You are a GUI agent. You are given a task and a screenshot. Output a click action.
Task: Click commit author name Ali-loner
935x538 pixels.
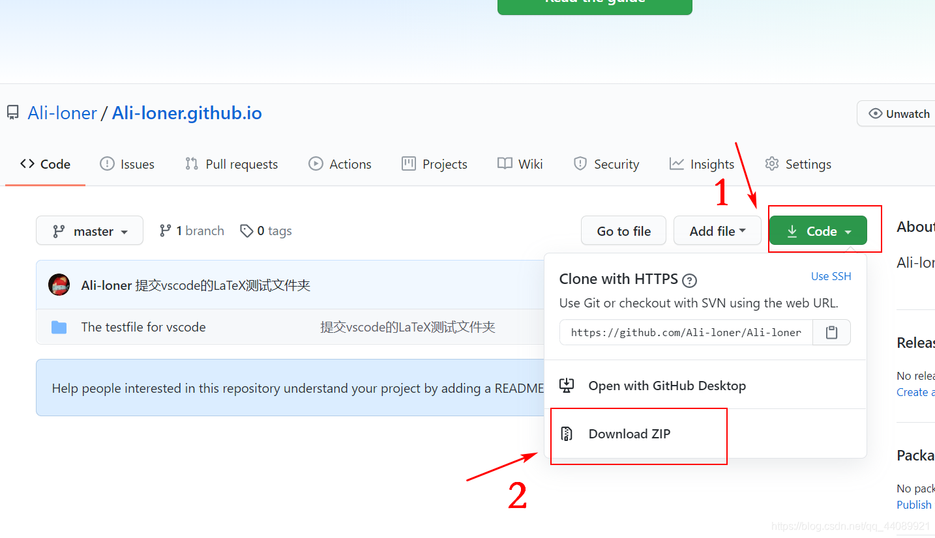(106, 285)
